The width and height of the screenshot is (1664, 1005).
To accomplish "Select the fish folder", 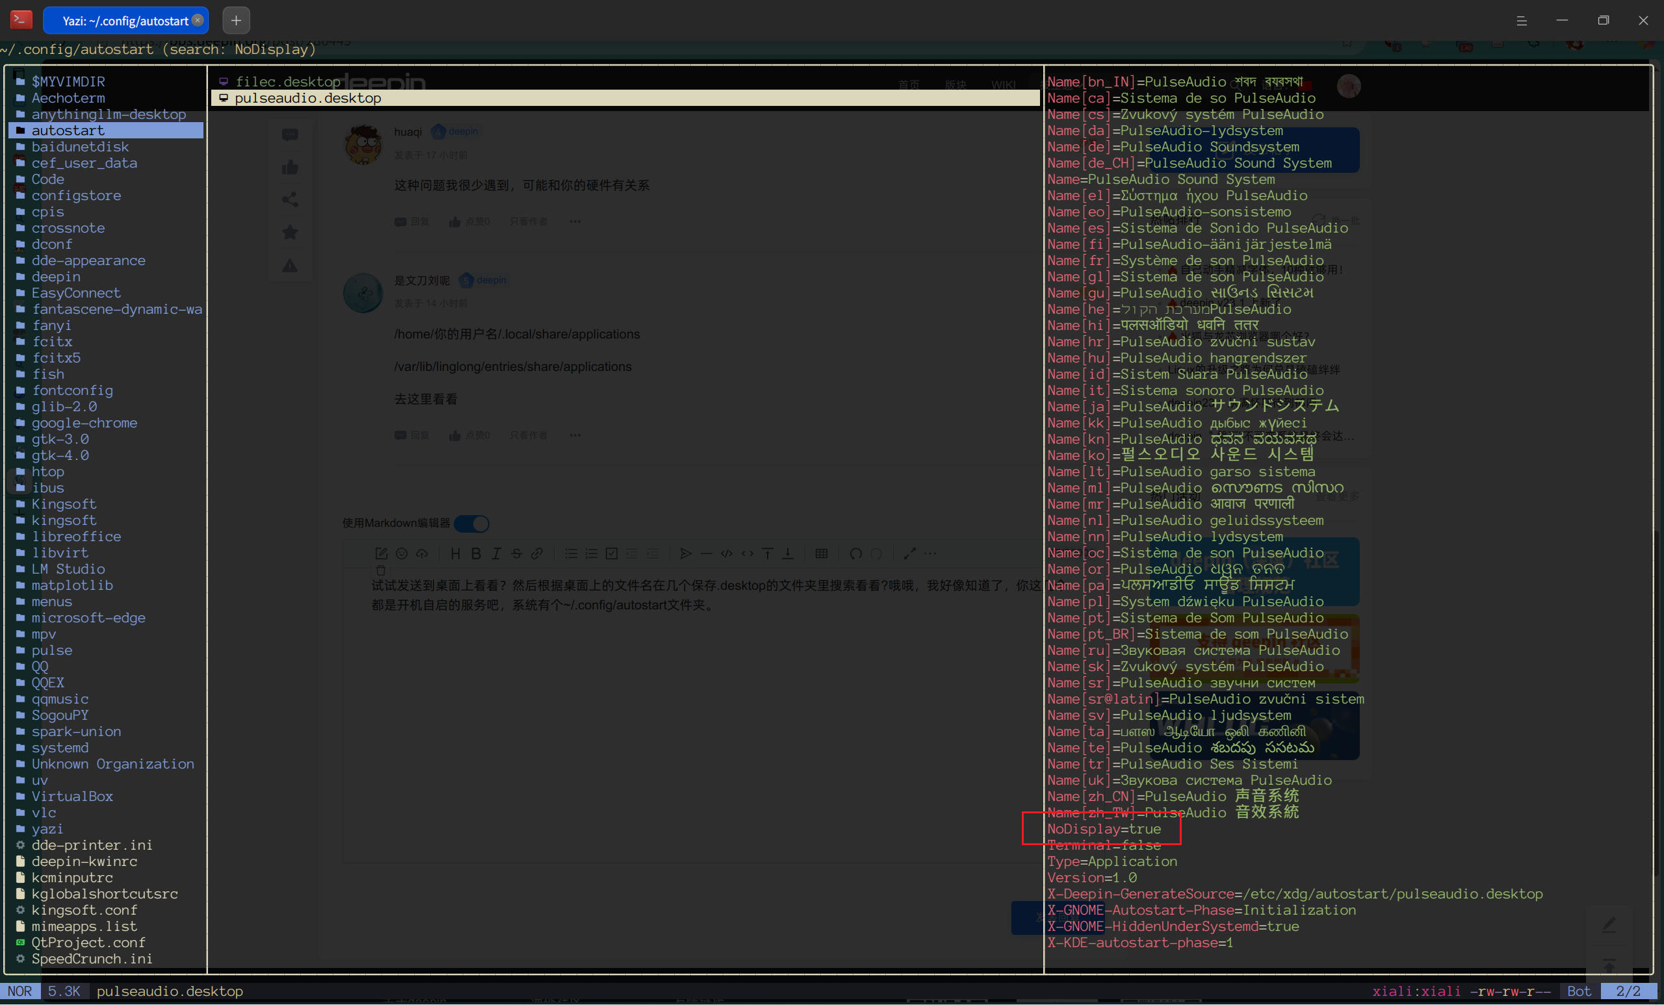I will (106, 374).
